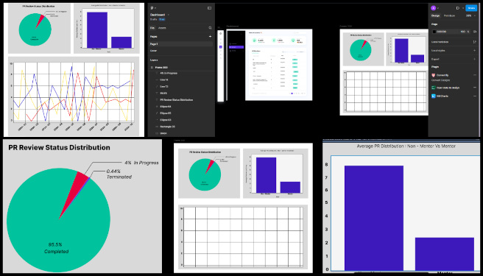
Task: Open the Dashboard file name dropdown arrow
Action: pyautogui.click(x=168, y=15)
